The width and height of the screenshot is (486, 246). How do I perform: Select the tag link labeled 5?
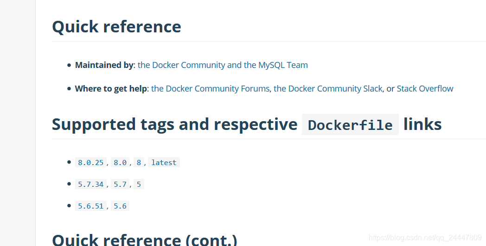139,184
